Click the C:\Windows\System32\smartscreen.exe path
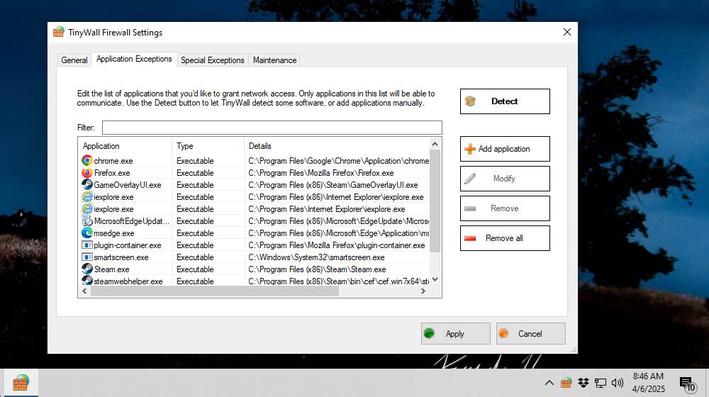 click(x=316, y=257)
